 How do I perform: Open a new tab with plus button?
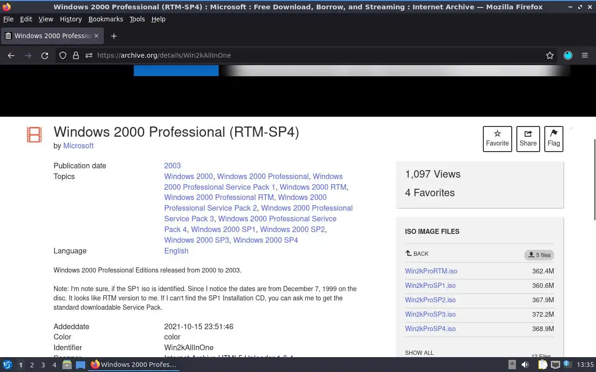(114, 36)
